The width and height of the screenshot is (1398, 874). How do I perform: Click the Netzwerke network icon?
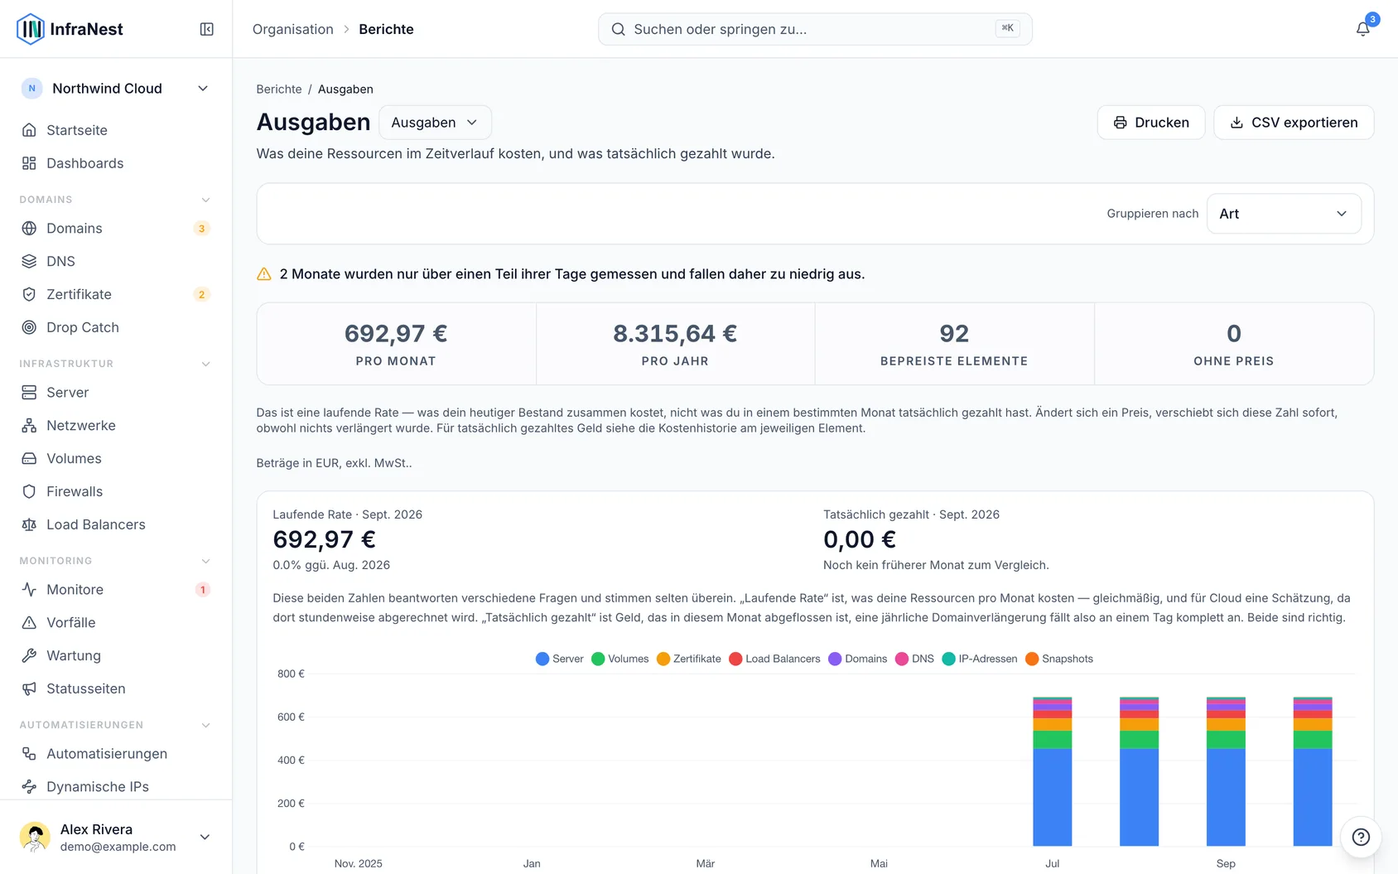(x=29, y=426)
